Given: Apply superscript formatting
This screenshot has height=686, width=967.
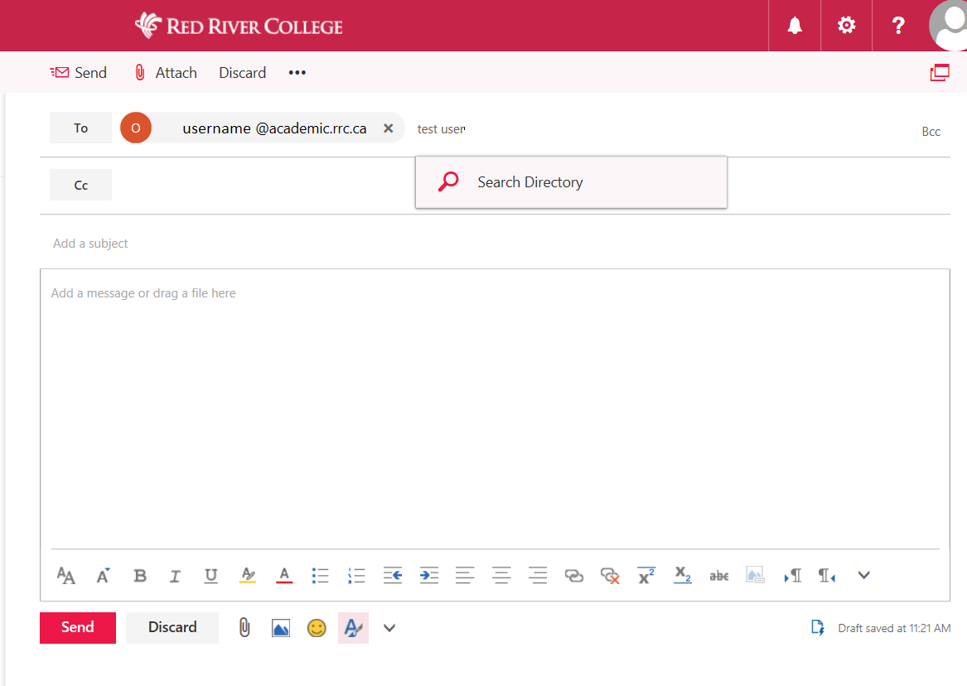Looking at the screenshot, I should [x=645, y=575].
